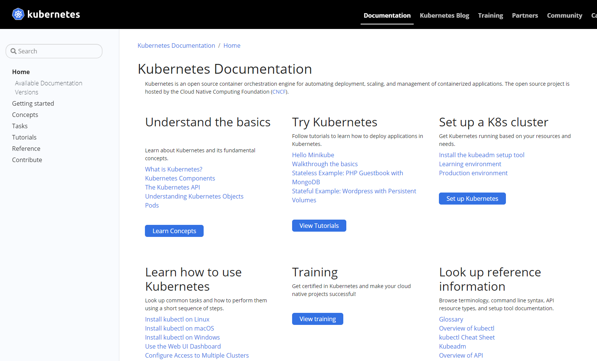Click the Try Kubernetes heading
This screenshot has width=597, height=361.
coord(335,122)
